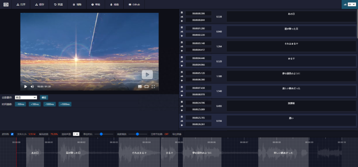
Task: Click the 夢の景色のように waveform block
Action: click(x=202, y=152)
